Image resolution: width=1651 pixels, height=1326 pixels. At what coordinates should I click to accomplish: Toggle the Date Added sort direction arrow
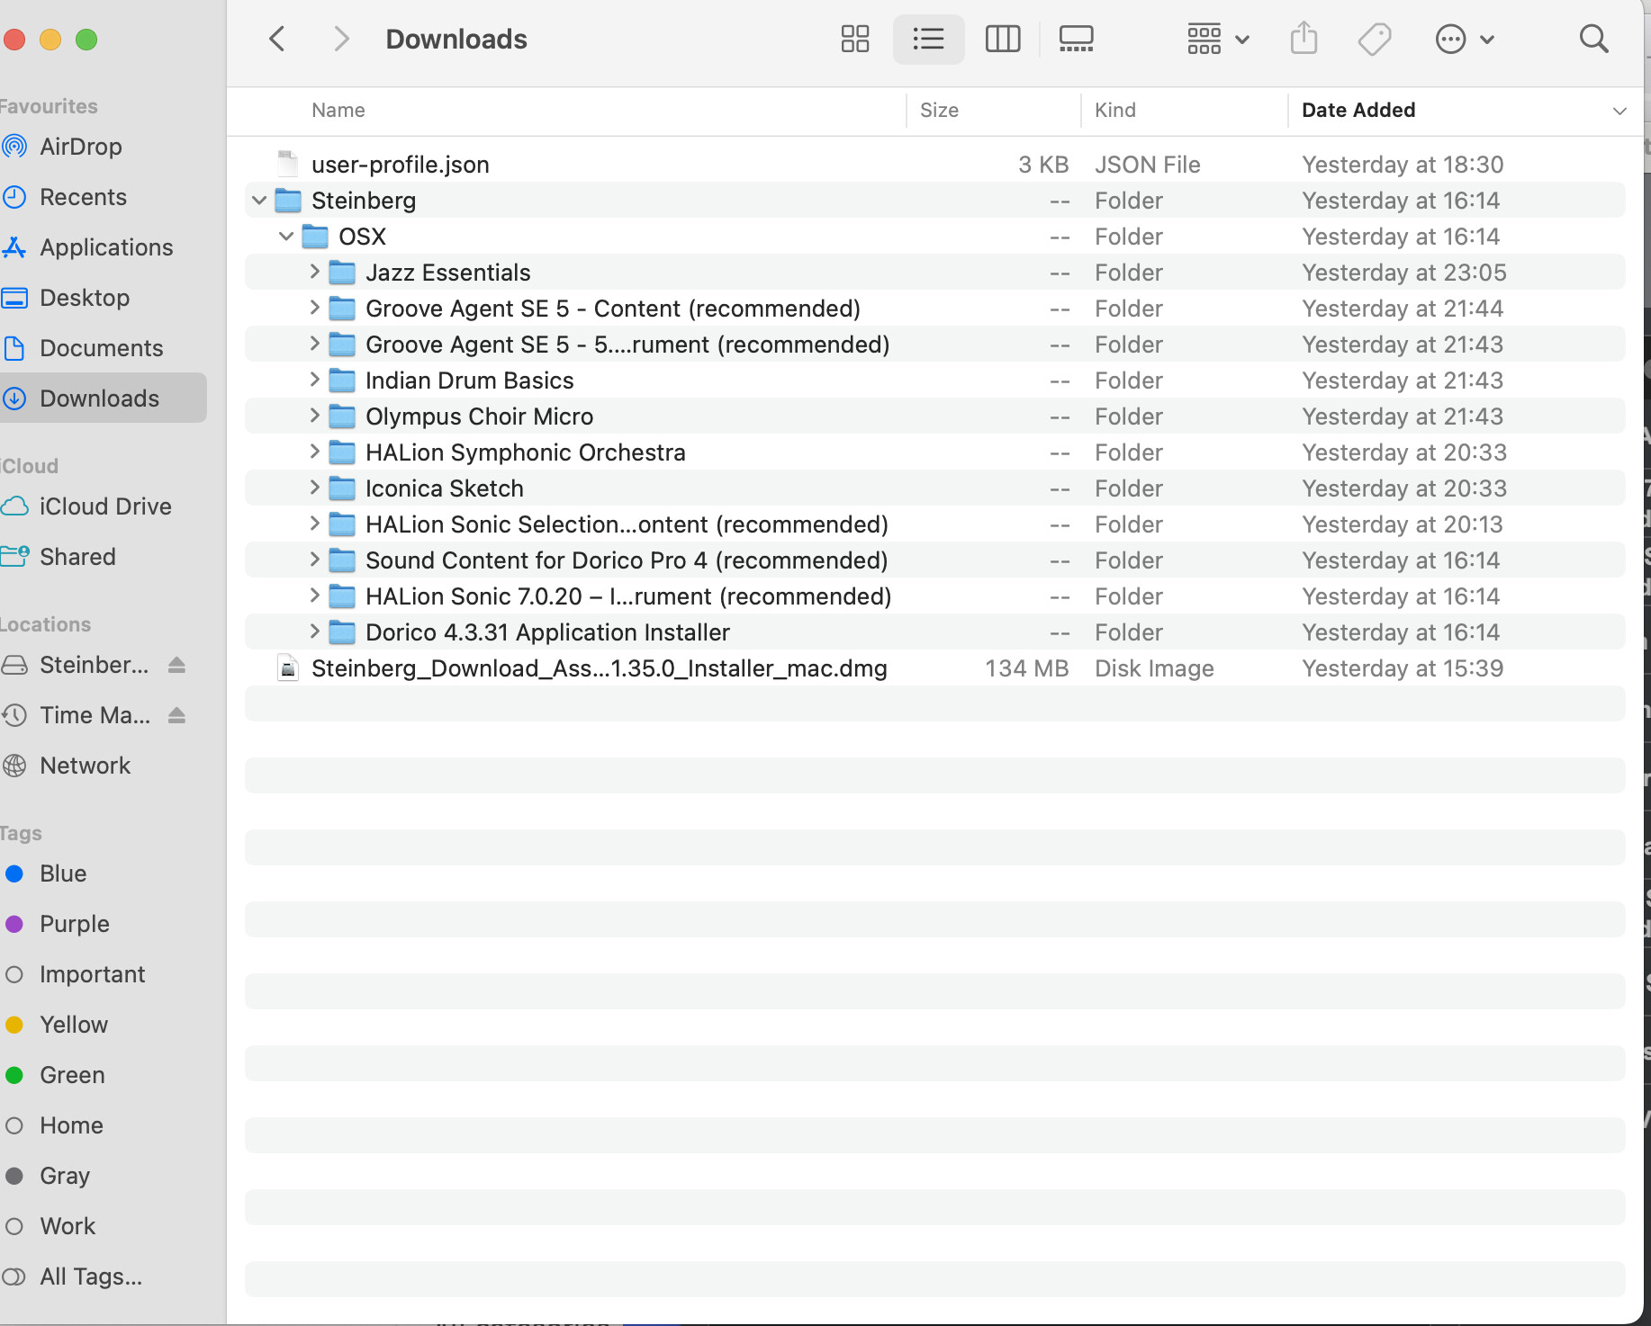1619,111
